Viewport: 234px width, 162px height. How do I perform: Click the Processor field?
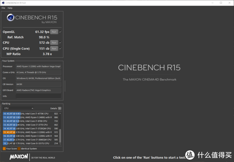click(39, 66)
